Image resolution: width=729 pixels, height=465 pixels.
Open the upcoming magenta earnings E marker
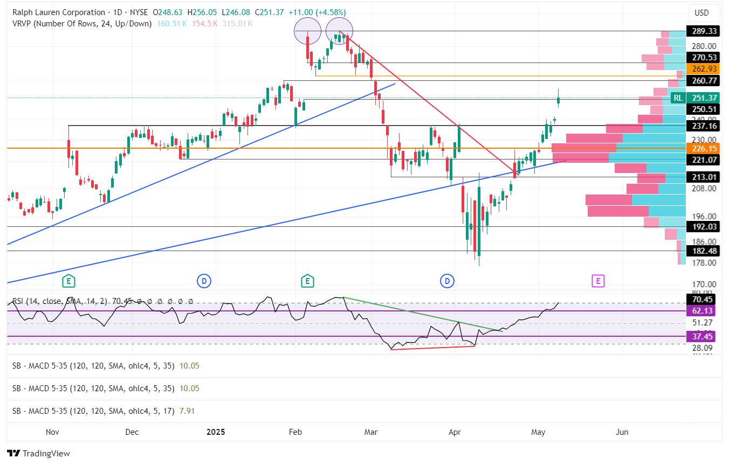point(597,281)
